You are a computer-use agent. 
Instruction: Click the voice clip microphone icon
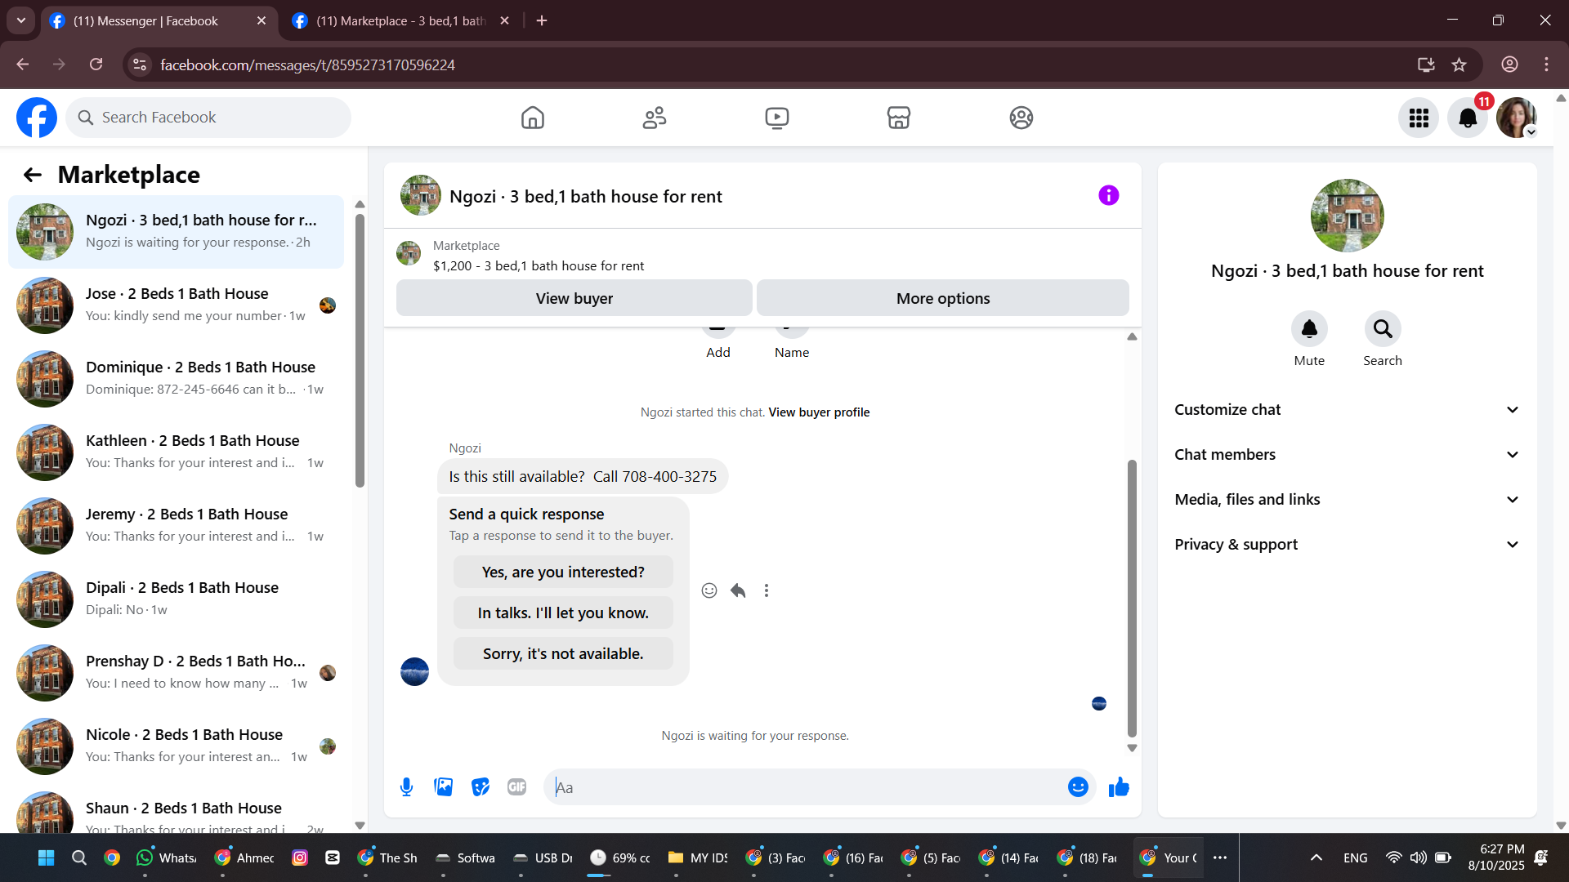click(406, 787)
